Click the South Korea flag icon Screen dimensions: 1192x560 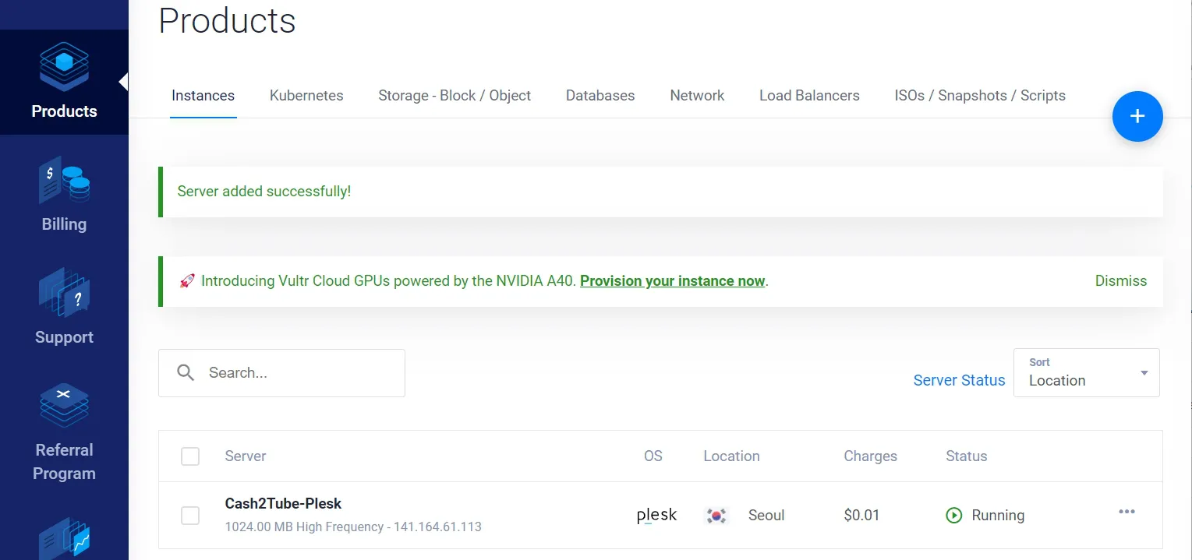pyautogui.click(x=716, y=516)
